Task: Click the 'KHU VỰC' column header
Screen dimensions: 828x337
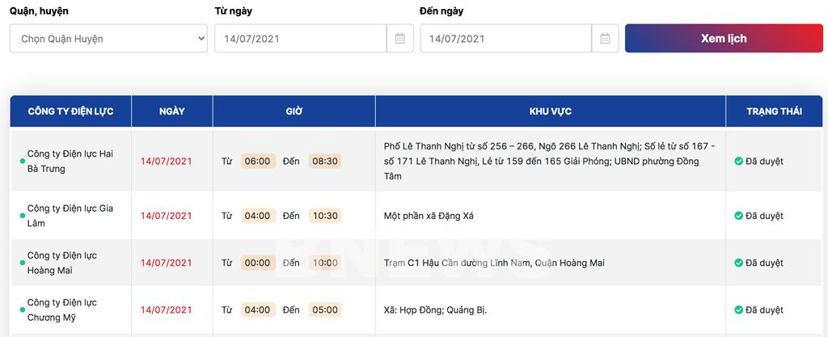Action: (x=550, y=112)
